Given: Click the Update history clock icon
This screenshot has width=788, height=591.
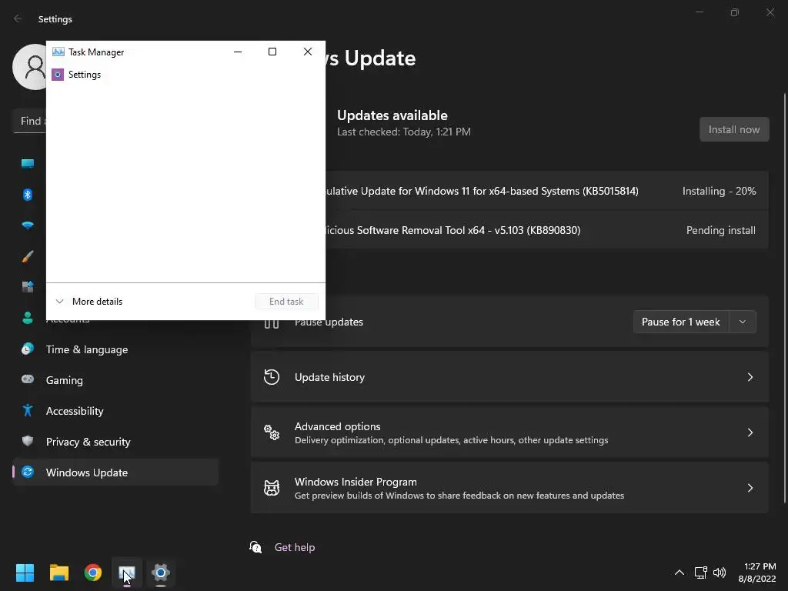Looking at the screenshot, I should [x=272, y=377].
